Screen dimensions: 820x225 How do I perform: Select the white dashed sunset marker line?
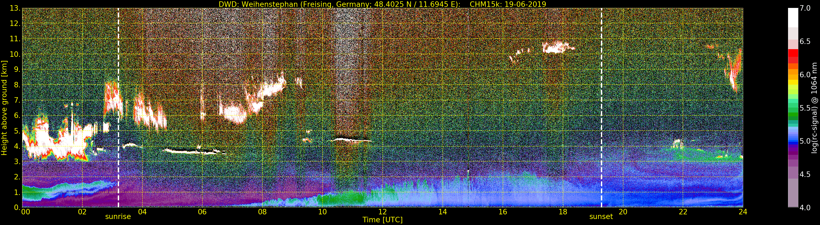602,108
